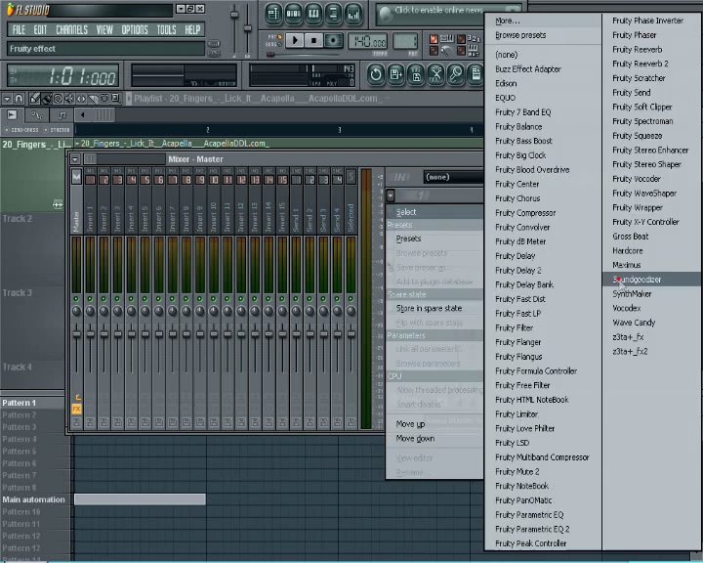The width and height of the screenshot is (703, 563).
Task: Open the Mixer window menu arrow
Action: click(x=75, y=159)
